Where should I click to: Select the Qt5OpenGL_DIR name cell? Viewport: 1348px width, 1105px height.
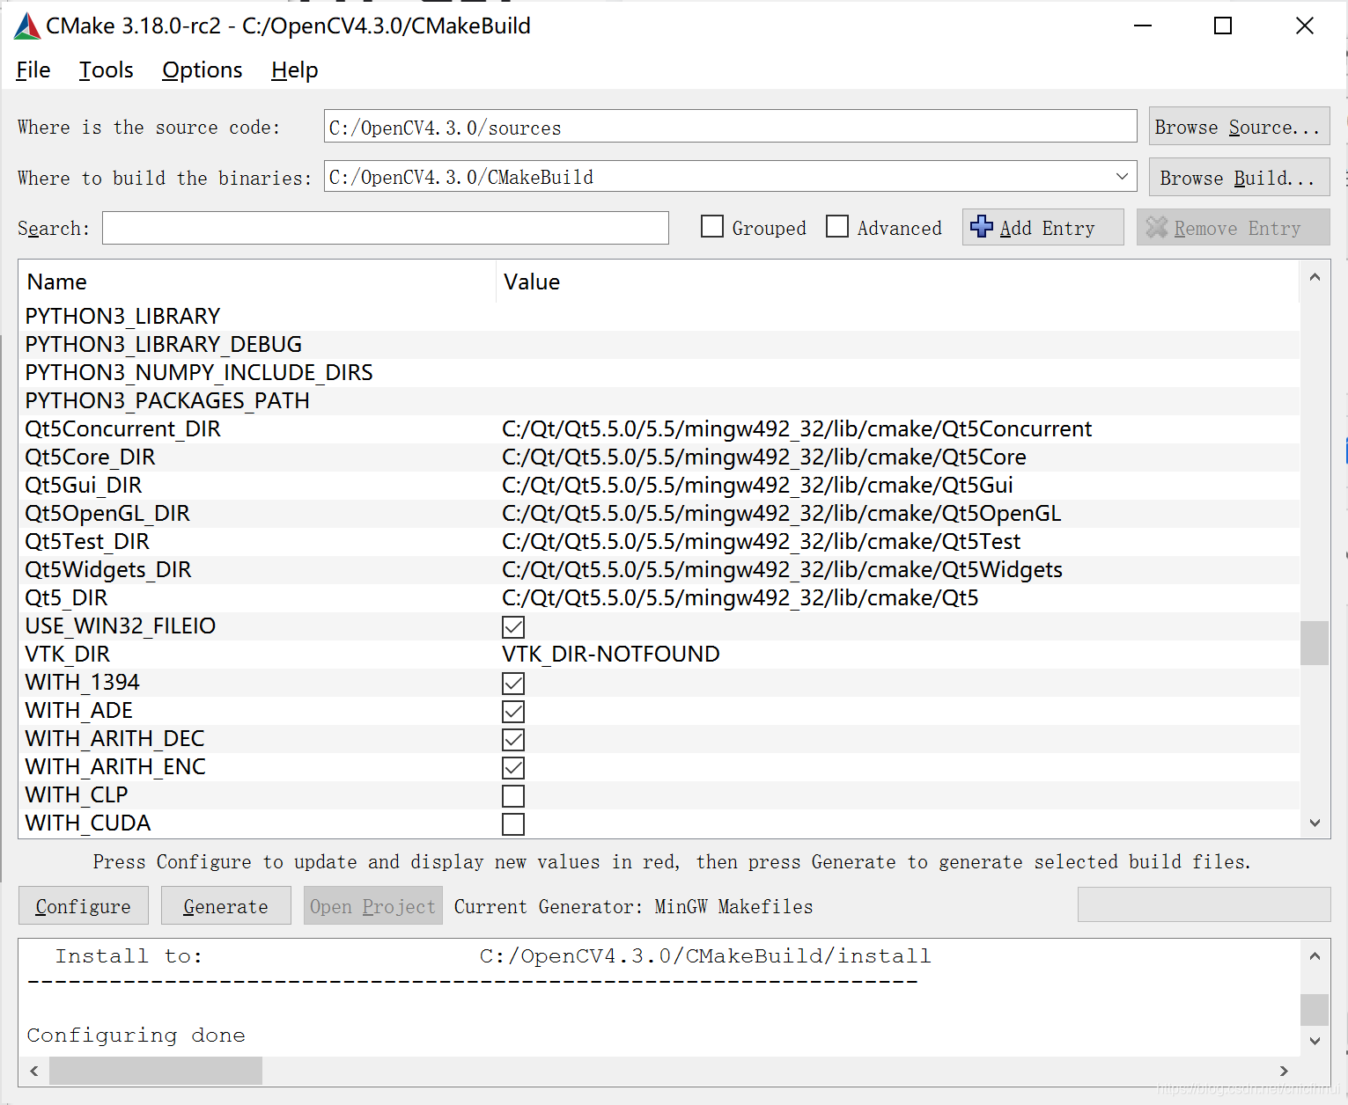tap(107, 514)
